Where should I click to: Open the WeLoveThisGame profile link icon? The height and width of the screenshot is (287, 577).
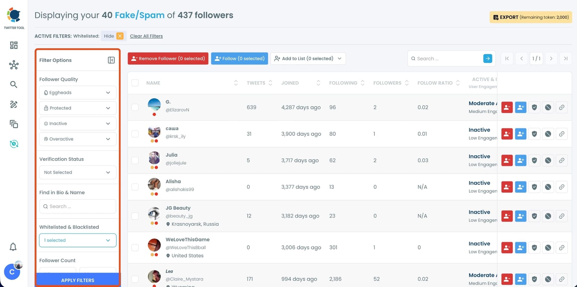tap(561, 247)
